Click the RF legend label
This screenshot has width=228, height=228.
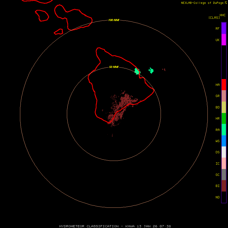coord(217,28)
